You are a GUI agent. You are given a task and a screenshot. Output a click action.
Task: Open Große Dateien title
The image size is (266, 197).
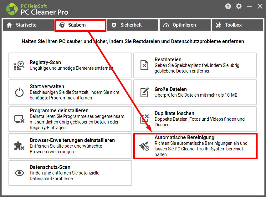click(x=171, y=89)
